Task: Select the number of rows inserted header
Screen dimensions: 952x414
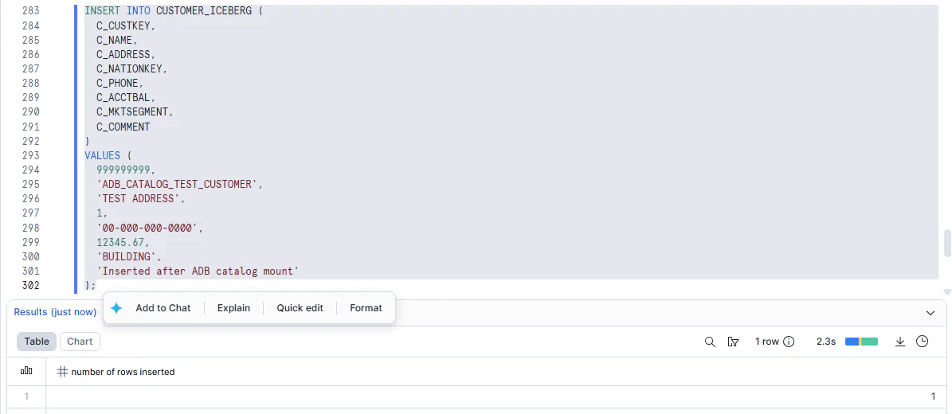Action: tap(123, 372)
